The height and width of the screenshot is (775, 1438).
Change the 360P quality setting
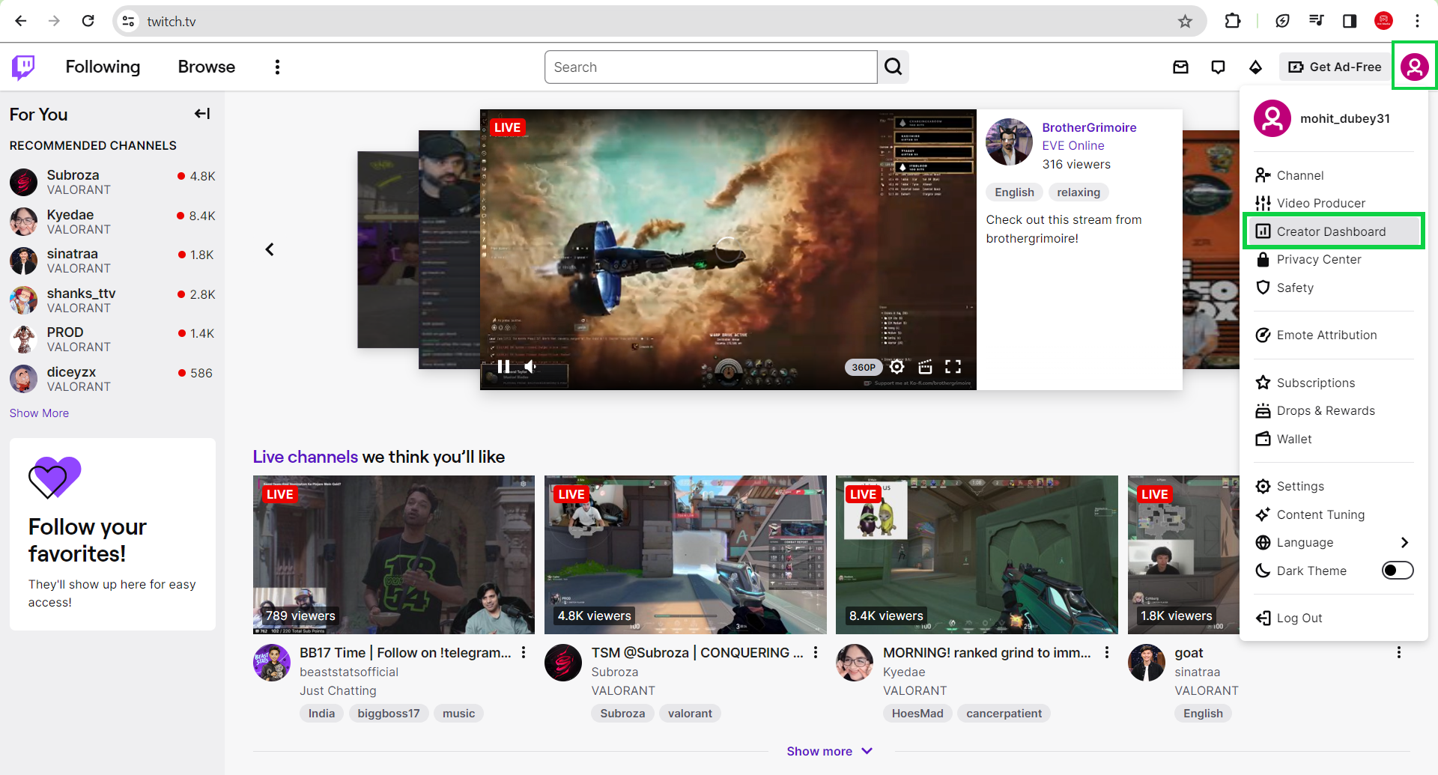coord(864,367)
